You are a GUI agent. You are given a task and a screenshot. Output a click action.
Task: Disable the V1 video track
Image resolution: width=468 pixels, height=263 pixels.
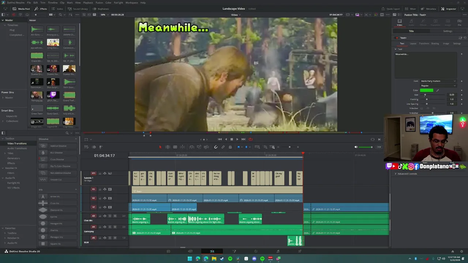pyautogui.click(x=110, y=207)
